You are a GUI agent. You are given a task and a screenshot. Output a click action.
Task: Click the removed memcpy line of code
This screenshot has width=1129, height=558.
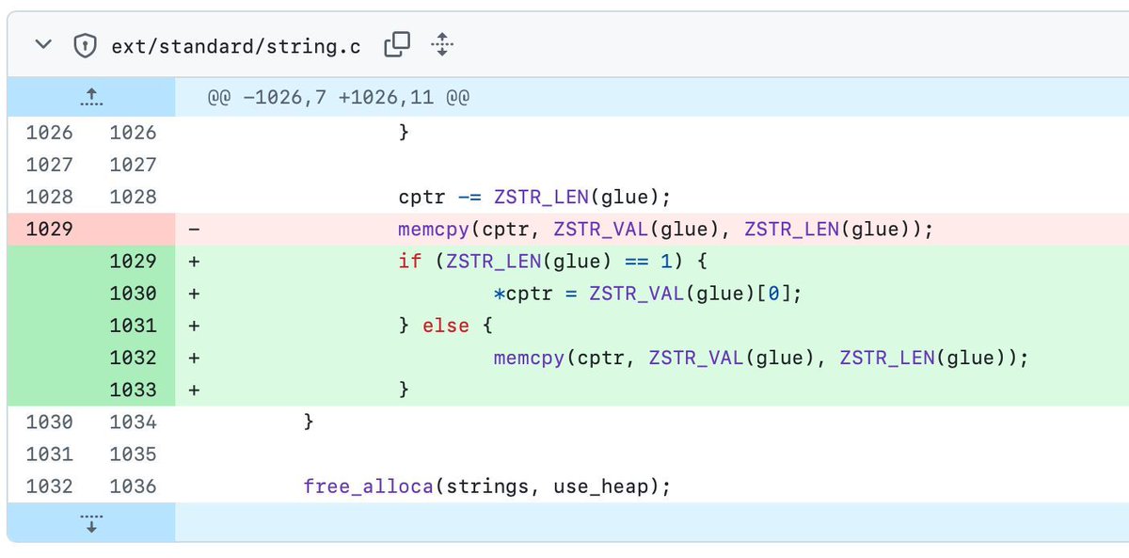[660, 229]
